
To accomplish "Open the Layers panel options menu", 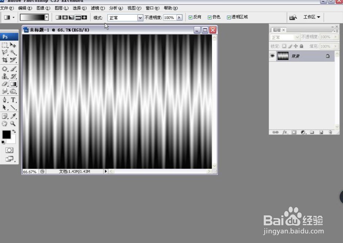I will pyautogui.click(x=336, y=31).
